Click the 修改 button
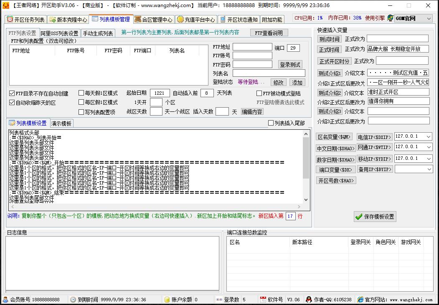439x305 pixels. coord(278,83)
